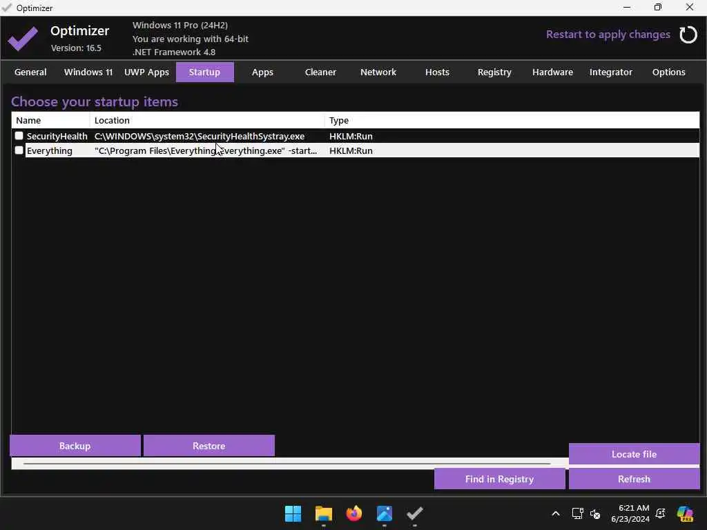This screenshot has height=530, width=707.
Task: Select the Startup tab
Action: (x=204, y=72)
